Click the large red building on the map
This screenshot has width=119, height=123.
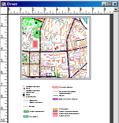pyautogui.click(x=35, y=44)
